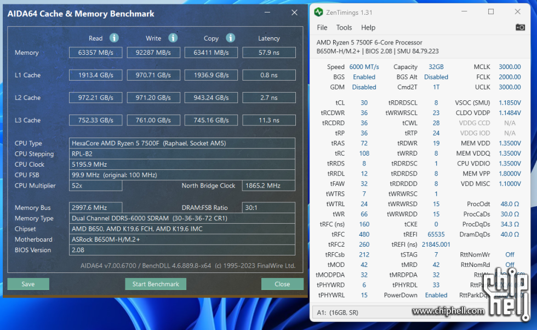Click the Memory Bus 2997.6 MHz field

click(95, 208)
